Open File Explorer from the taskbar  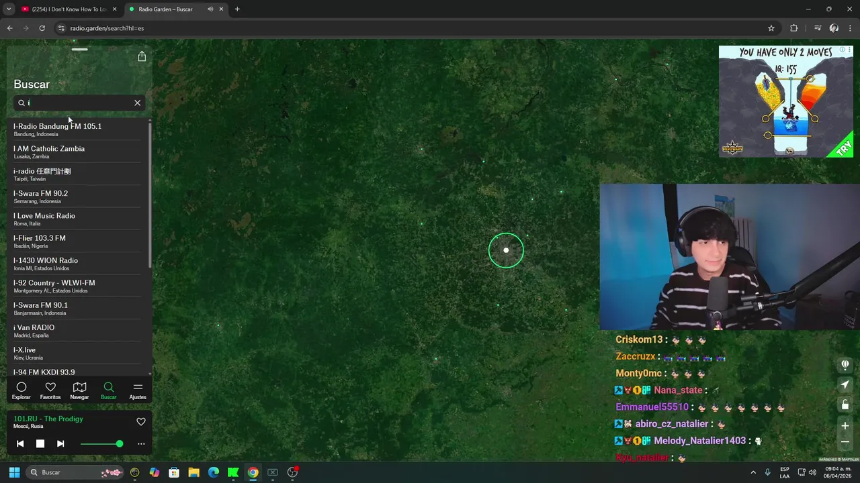click(x=193, y=472)
